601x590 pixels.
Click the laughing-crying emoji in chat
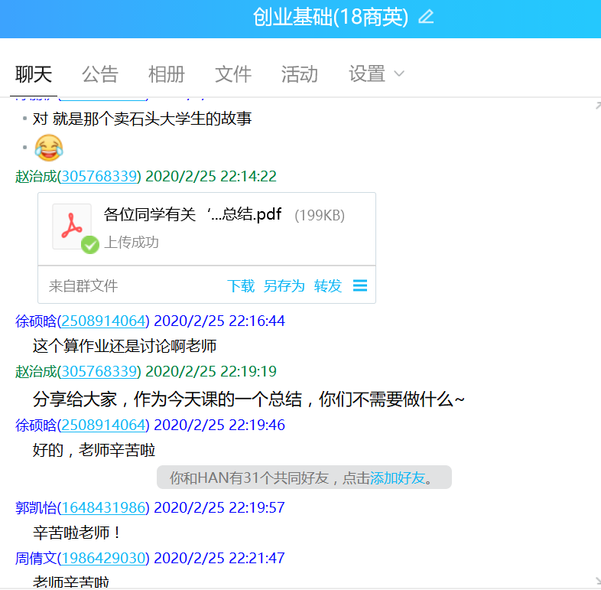pos(49,147)
